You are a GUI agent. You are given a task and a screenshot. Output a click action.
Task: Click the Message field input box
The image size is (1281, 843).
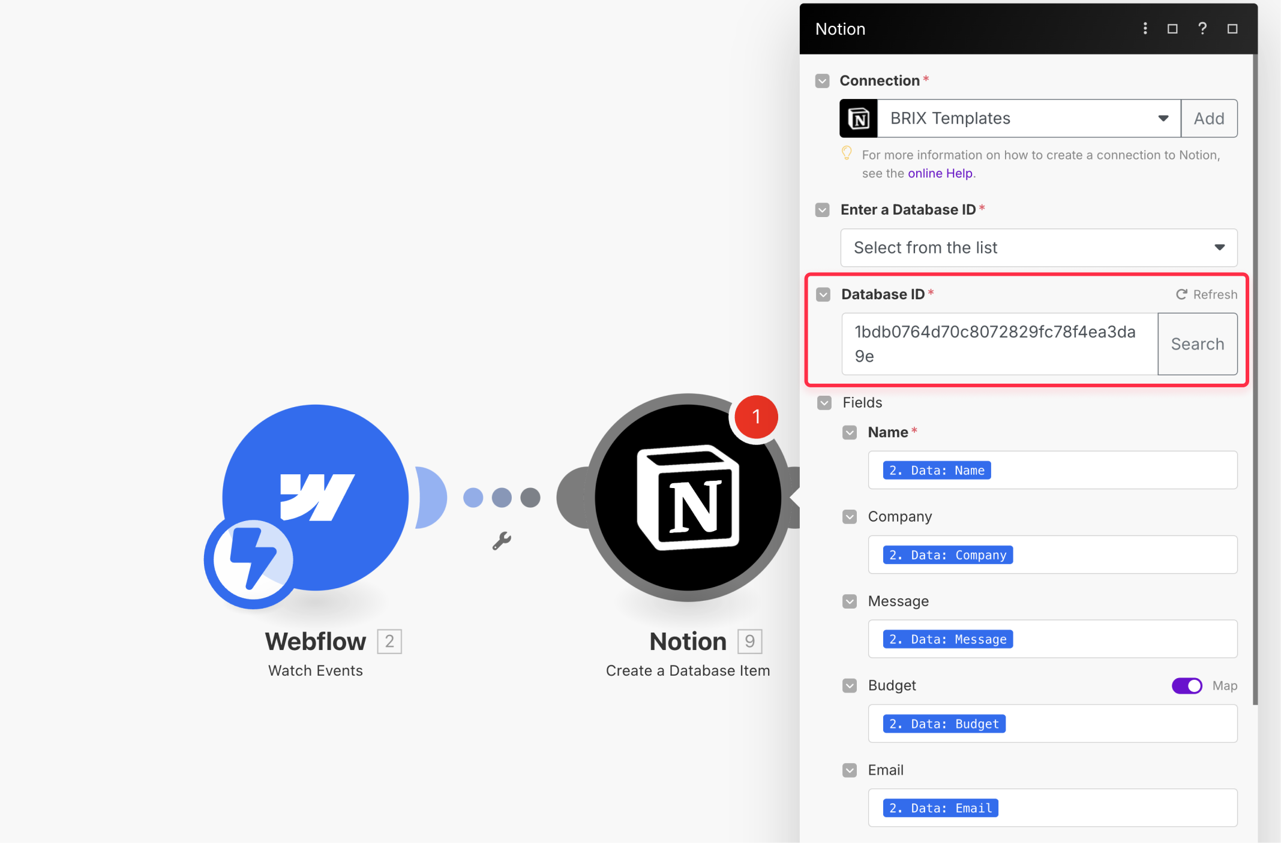click(x=1052, y=639)
